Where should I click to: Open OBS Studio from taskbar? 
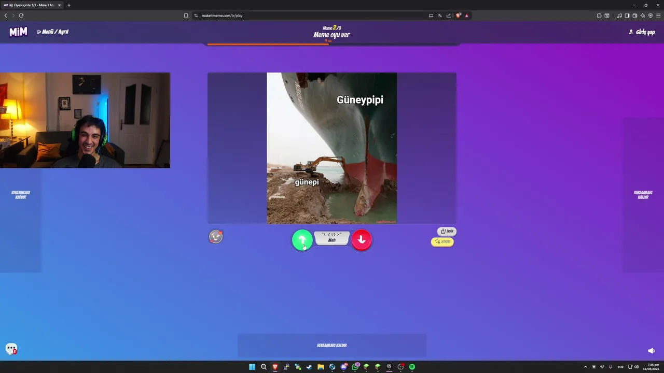(x=400, y=367)
